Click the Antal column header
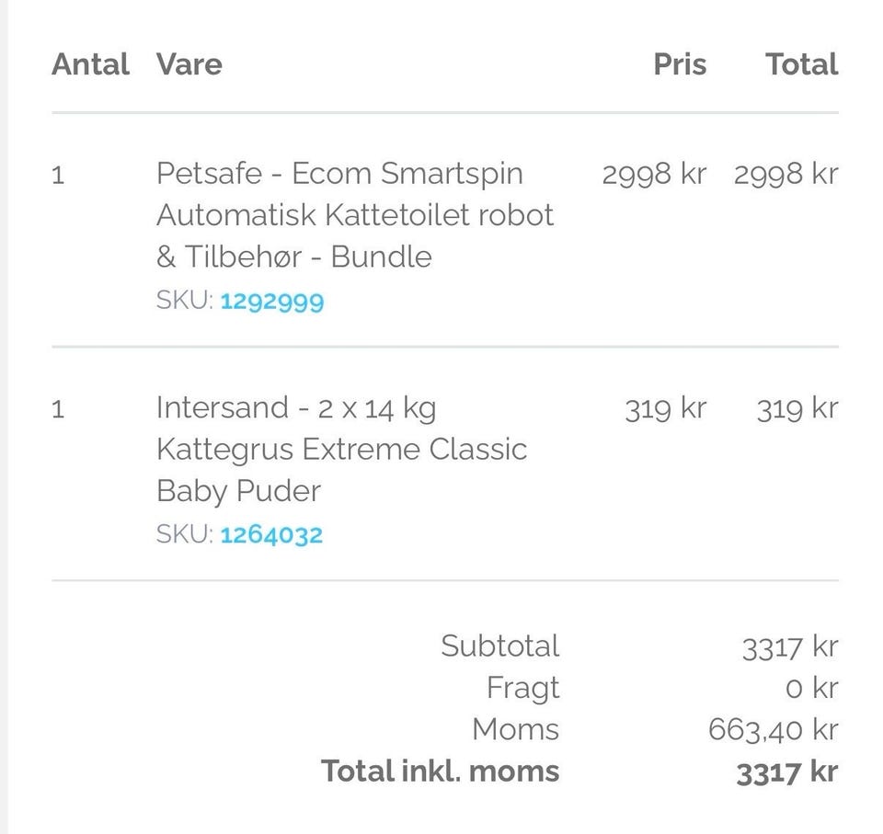883x834 pixels. coord(90,64)
